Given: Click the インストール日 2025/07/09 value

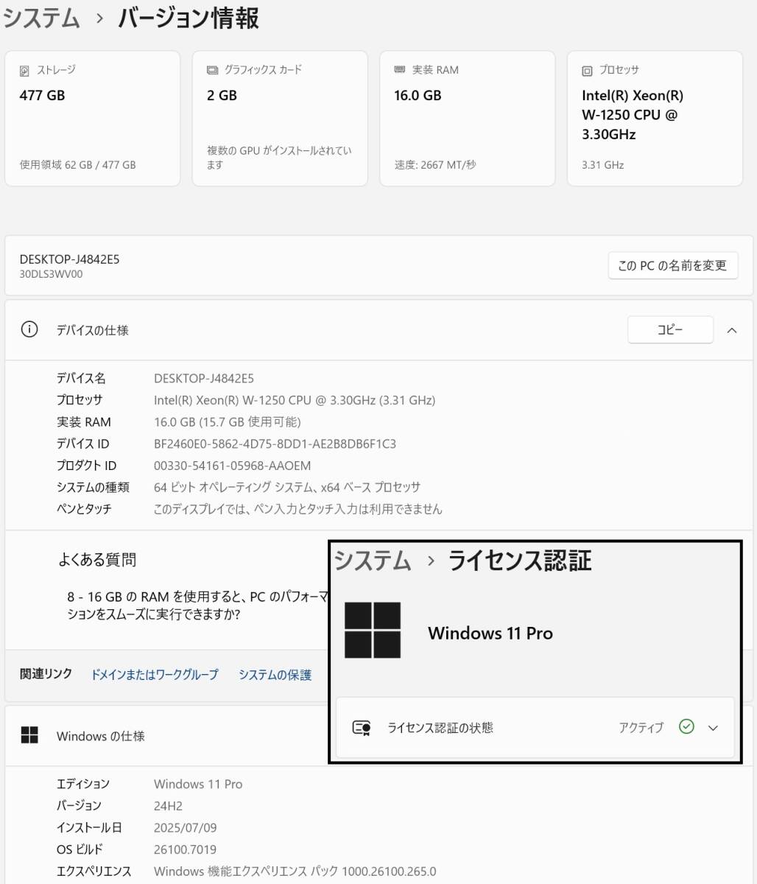Looking at the screenshot, I should 185,827.
